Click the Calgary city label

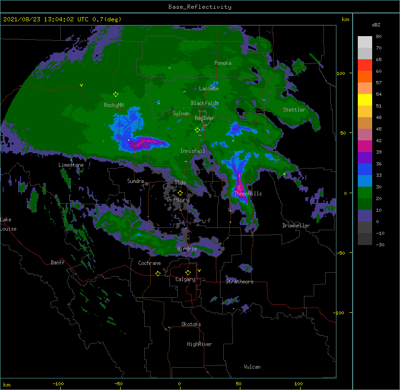click(186, 279)
